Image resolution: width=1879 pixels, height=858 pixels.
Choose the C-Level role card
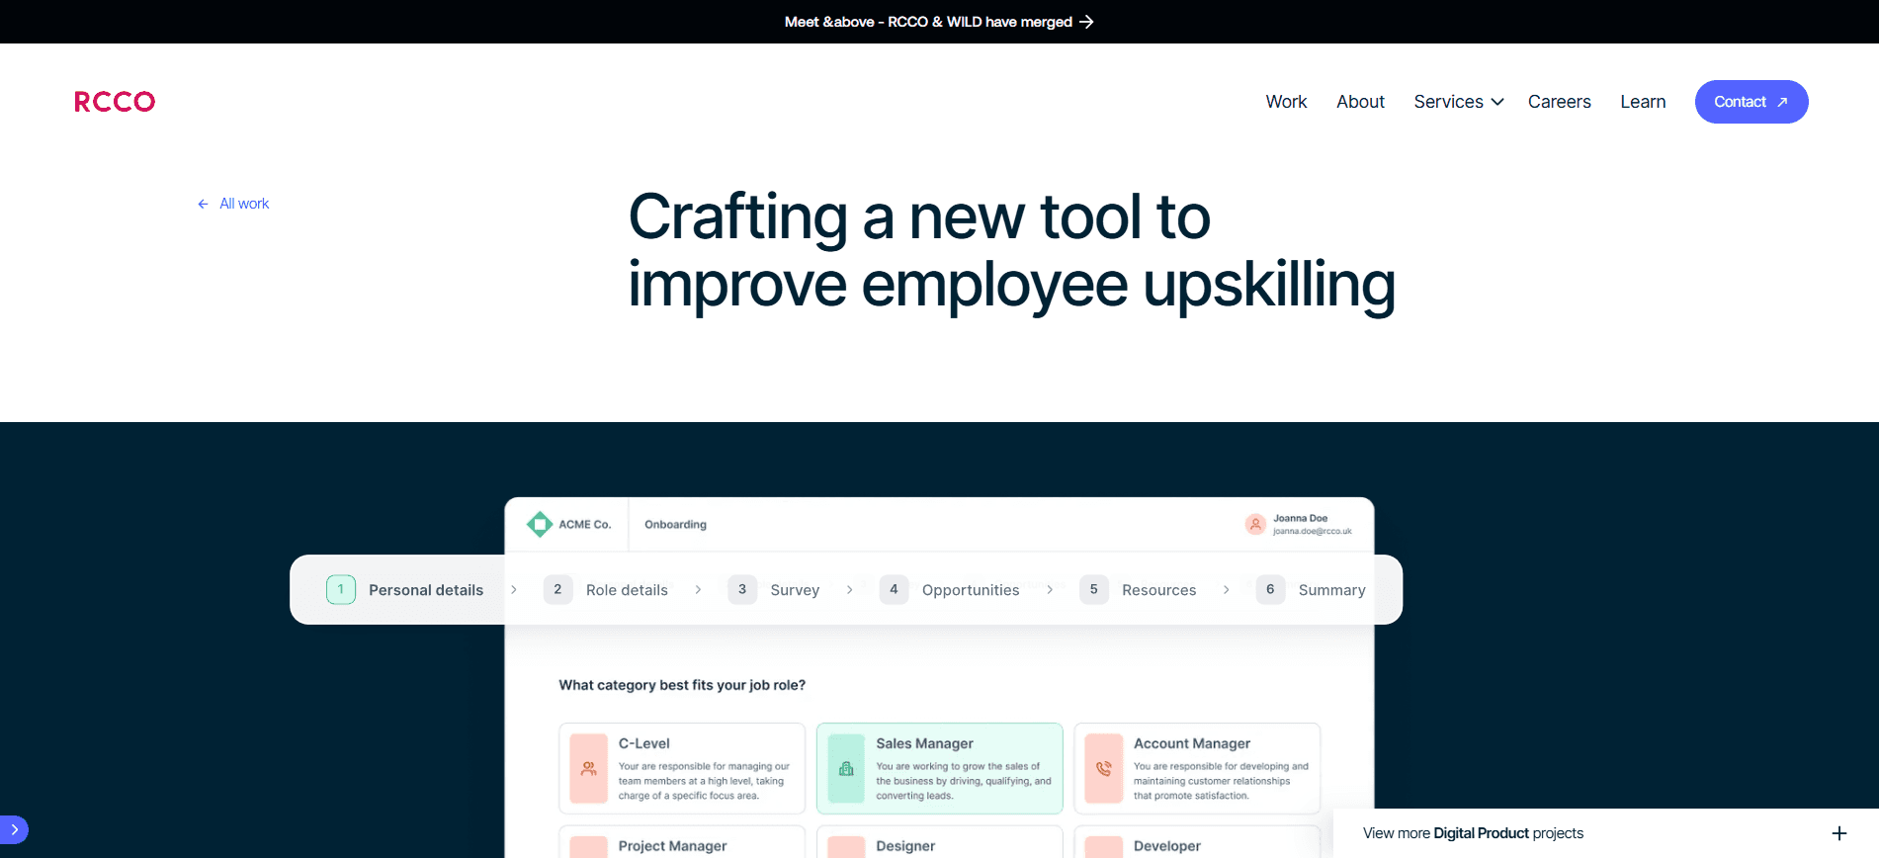[x=682, y=769]
